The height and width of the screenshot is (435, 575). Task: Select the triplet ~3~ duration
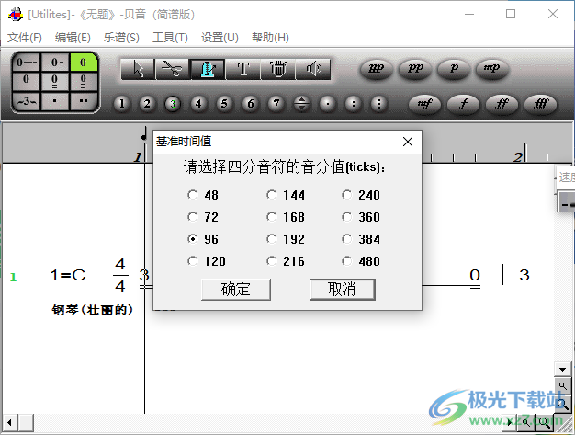(x=27, y=101)
